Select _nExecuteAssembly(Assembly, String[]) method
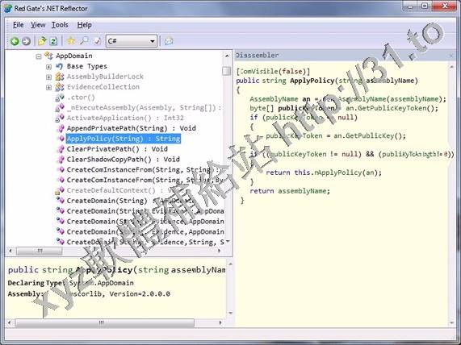The image size is (461, 345). click(144, 108)
